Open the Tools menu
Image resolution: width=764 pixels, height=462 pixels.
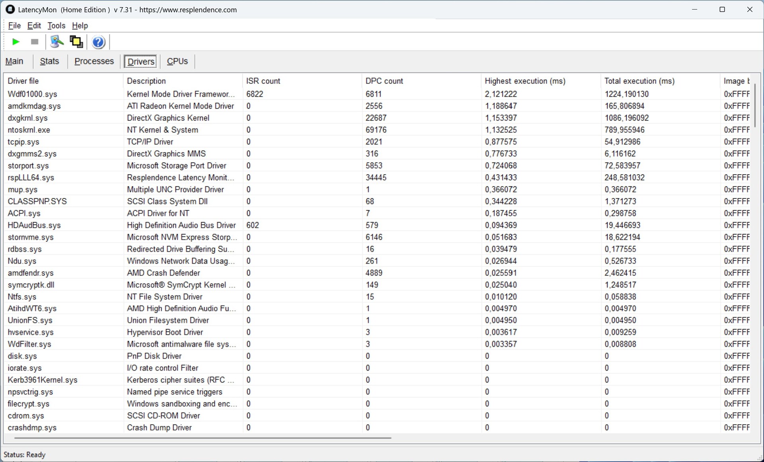[x=56, y=25]
